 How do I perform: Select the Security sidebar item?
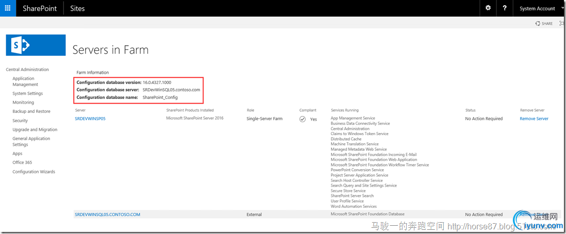tap(20, 121)
